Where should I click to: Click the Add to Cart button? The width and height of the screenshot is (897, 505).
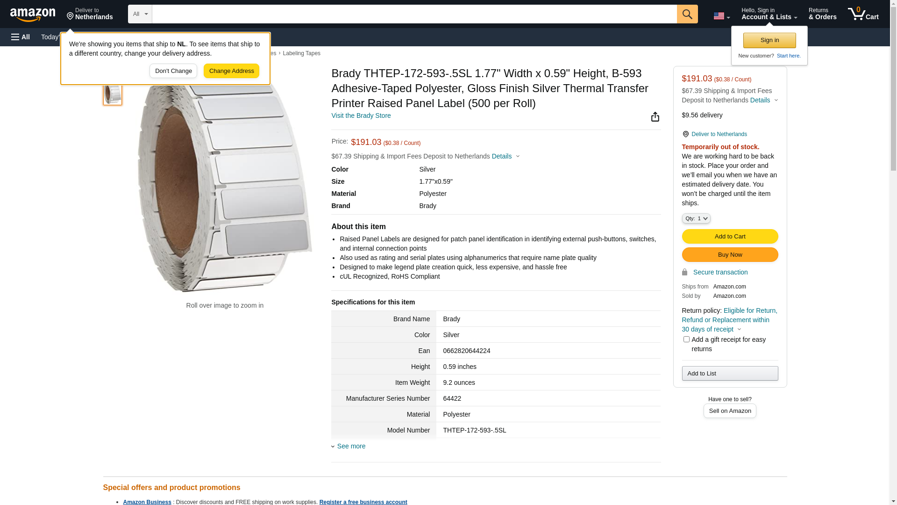coord(729,237)
